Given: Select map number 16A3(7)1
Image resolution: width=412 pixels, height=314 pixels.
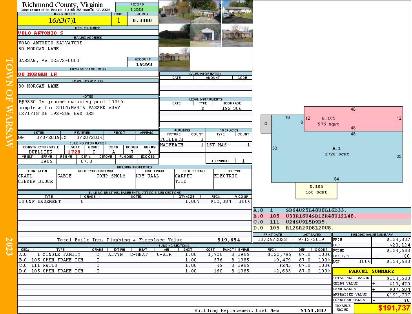Looking at the screenshot, I should [62, 20].
